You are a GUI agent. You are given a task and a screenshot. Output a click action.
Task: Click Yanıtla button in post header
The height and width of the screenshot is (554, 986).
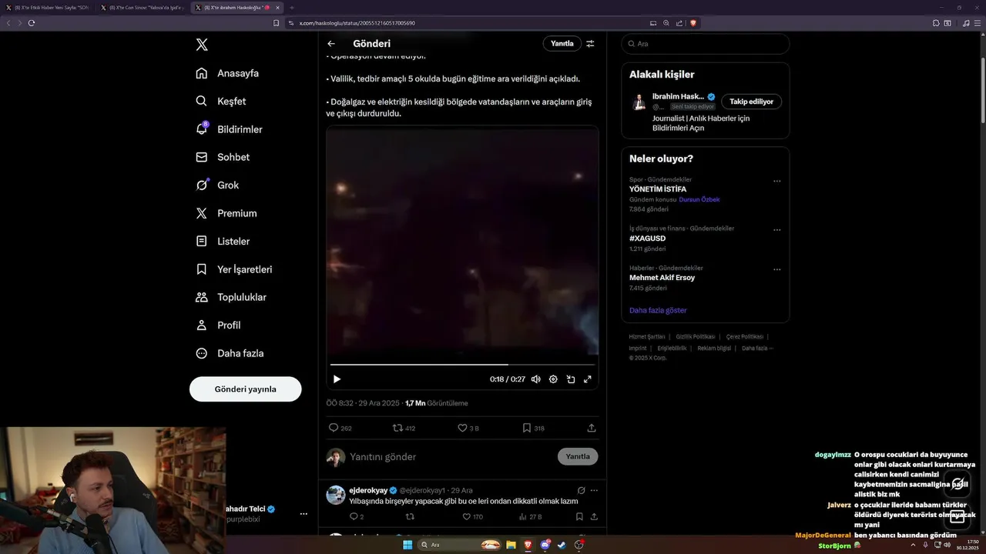tap(562, 44)
